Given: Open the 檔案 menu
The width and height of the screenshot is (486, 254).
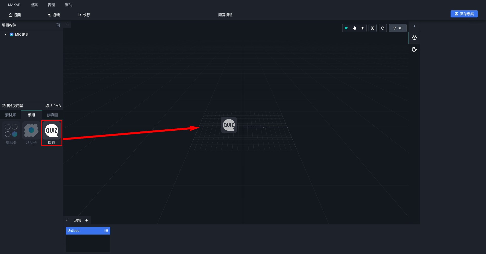Looking at the screenshot, I should 34,5.
